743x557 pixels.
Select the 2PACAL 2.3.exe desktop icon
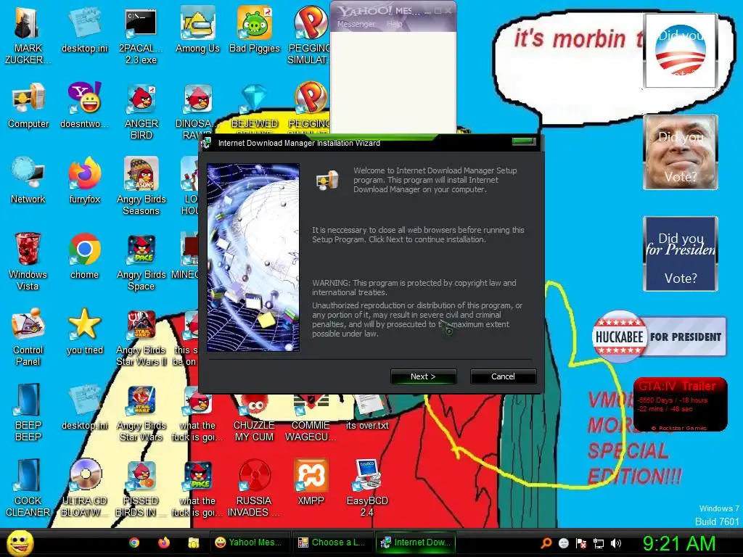pos(141,35)
